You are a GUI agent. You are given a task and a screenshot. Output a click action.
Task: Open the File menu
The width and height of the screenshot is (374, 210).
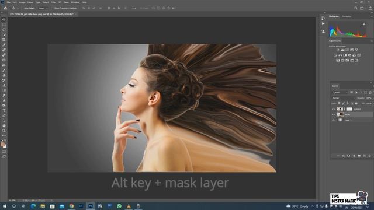coord(8,2)
